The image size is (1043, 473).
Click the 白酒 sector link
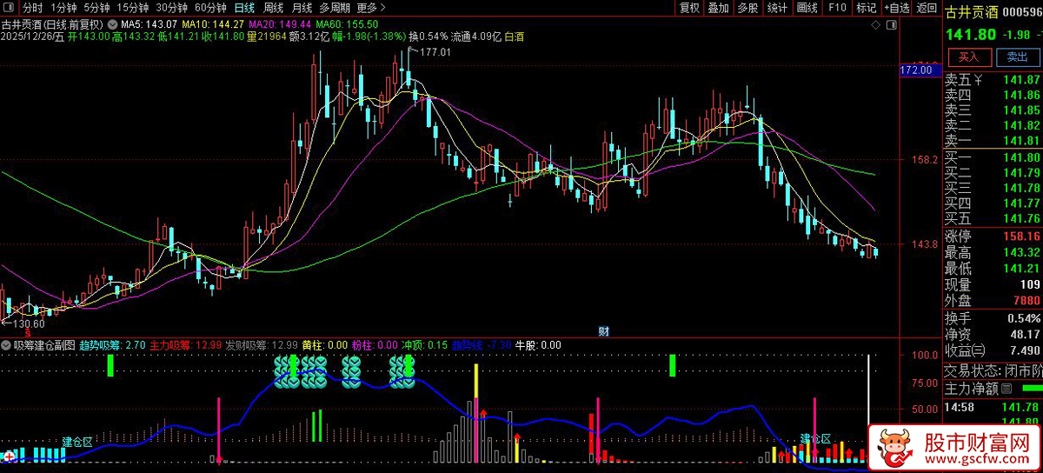point(514,37)
